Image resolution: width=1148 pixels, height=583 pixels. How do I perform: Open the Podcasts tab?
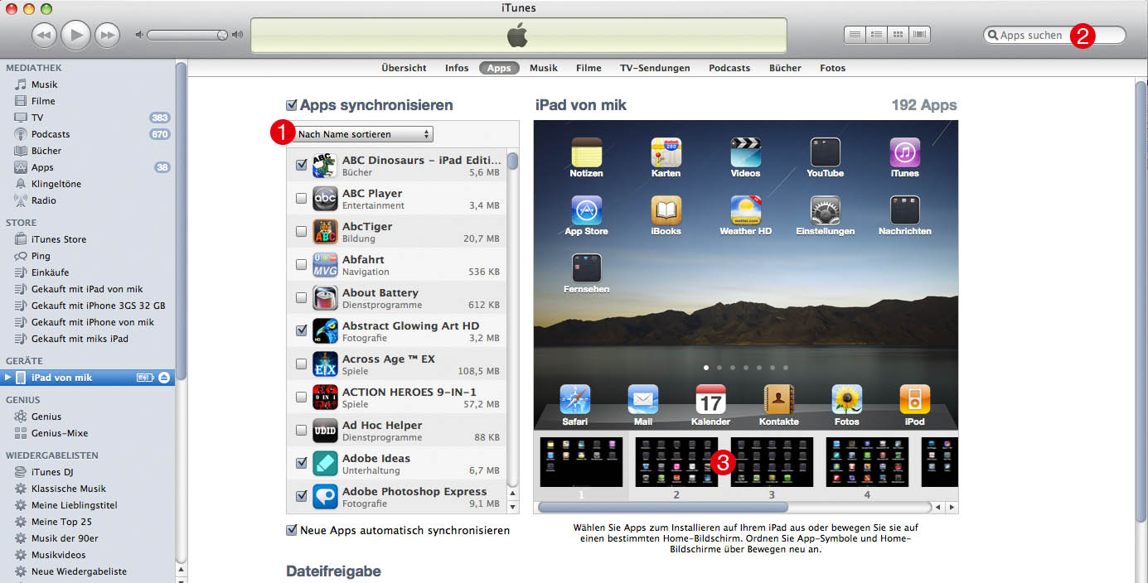point(729,68)
